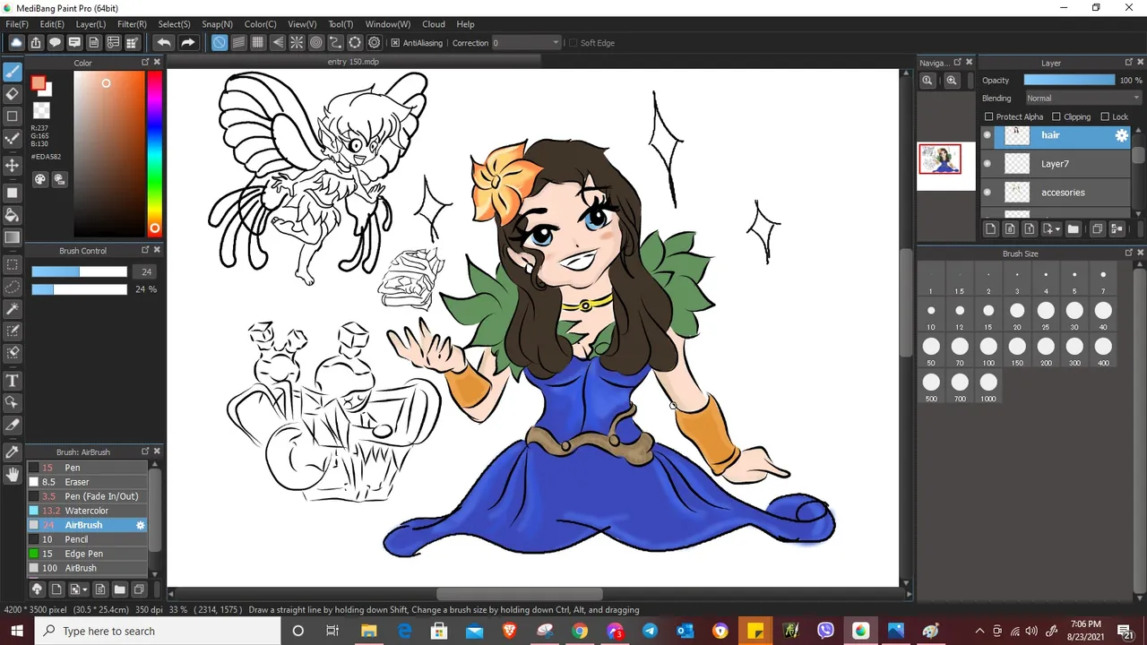1147x645 pixels.
Task: Select the Bucket fill tool
Action: (13, 215)
